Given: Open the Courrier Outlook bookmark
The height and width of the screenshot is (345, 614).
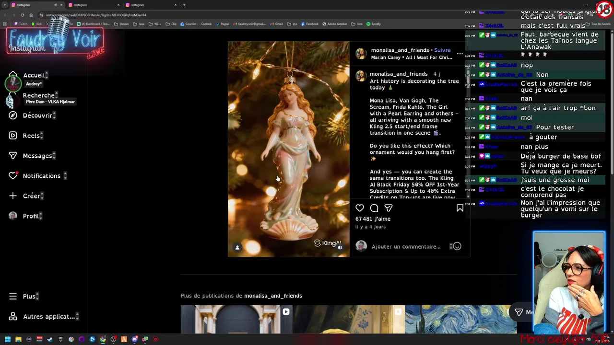Looking at the screenshot, I should click(x=196, y=24).
